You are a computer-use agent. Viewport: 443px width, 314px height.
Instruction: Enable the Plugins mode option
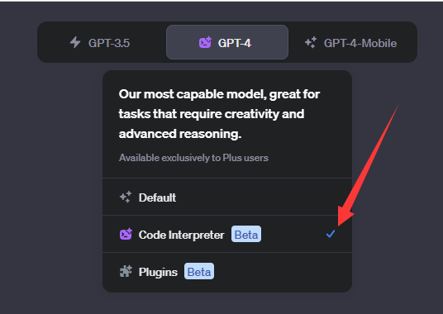point(227,271)
